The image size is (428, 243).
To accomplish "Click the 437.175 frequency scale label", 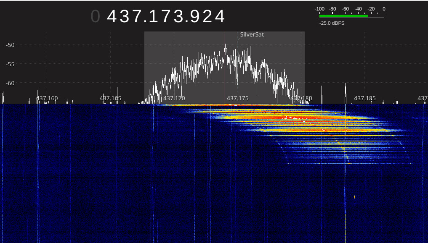I will pyautogui.click(x=237, y=98).
